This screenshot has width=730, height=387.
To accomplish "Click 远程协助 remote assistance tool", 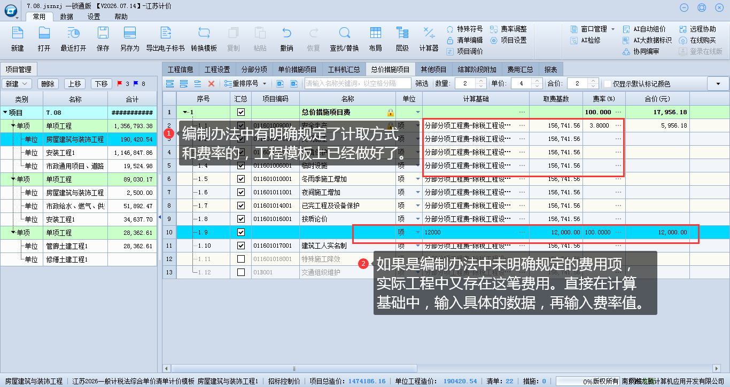I will [x=697, y=29].
